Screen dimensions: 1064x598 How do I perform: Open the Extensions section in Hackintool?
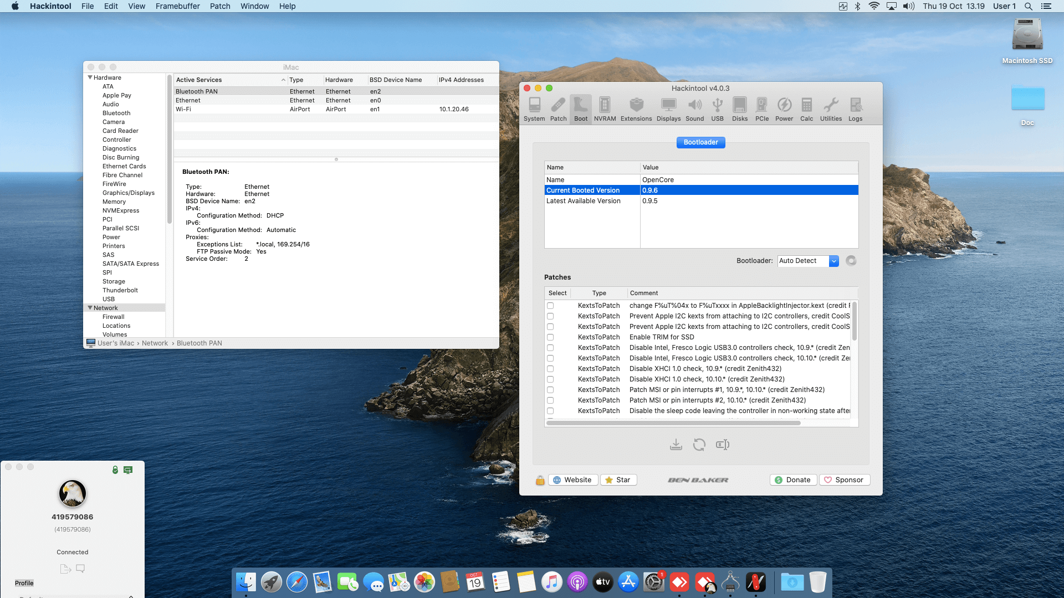coord(636,109)
